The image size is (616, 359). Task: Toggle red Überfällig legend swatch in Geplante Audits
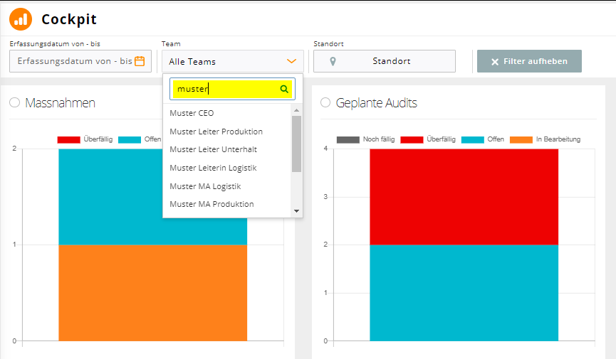pyautogui.click(x=412, y=139)
